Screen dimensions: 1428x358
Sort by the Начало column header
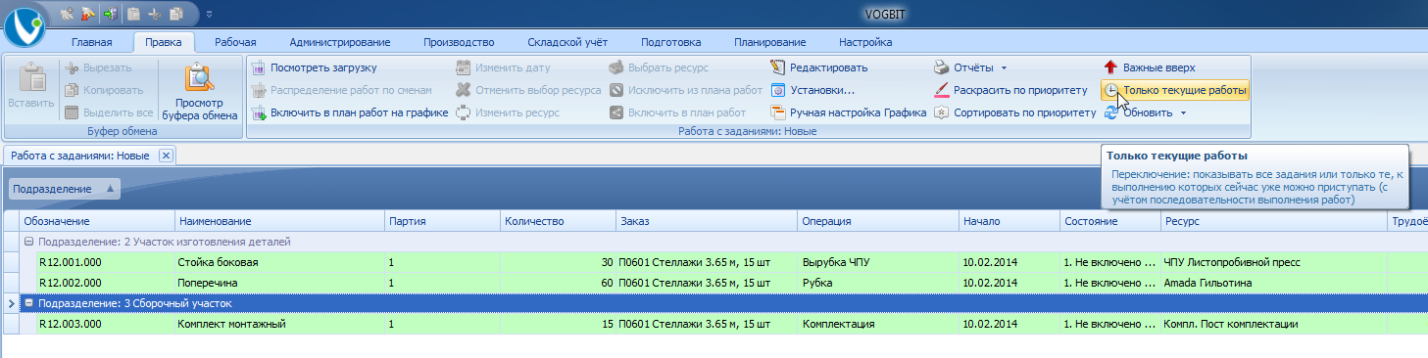tap(1009, 221)
